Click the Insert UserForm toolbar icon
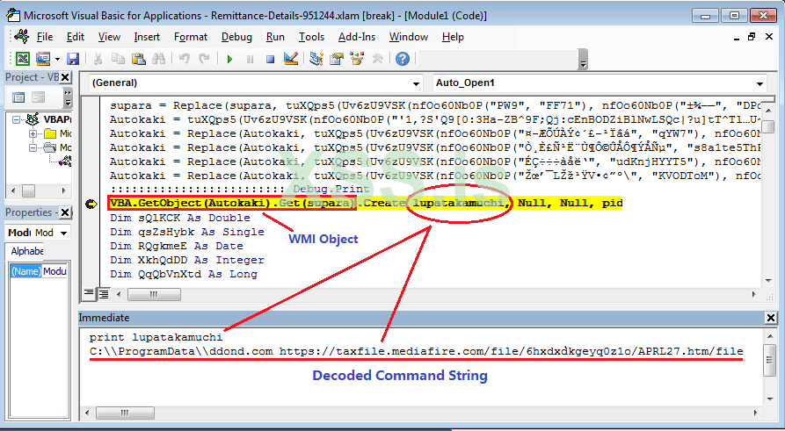The image size is (785, 431). tap(44, 59)
